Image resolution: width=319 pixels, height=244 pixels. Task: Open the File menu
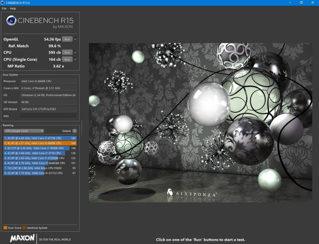pyautogui.click(x=4, y=8)
